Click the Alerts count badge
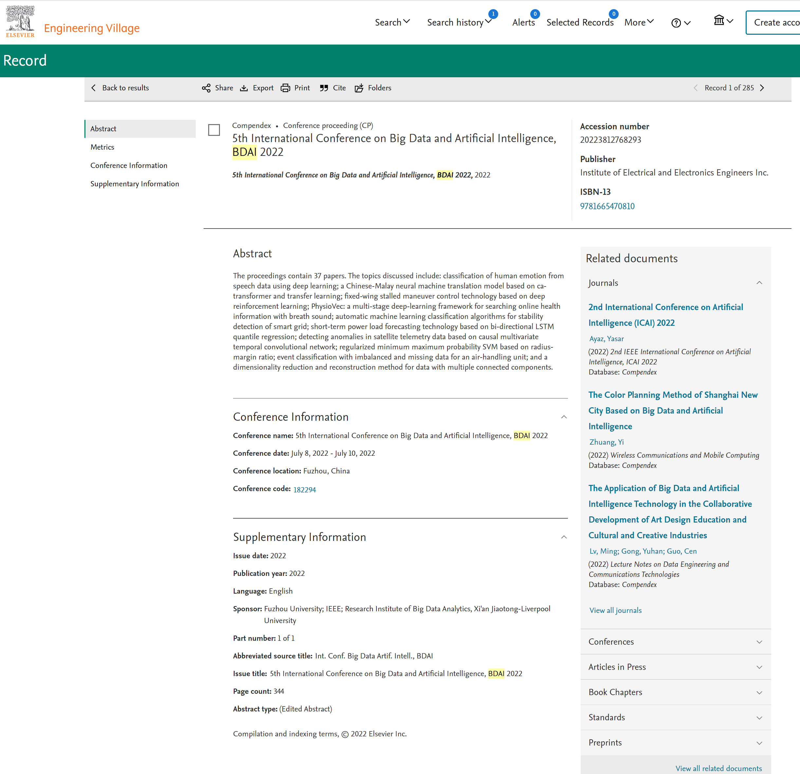Viewport: 800px width, 774px height. [535, 14]
